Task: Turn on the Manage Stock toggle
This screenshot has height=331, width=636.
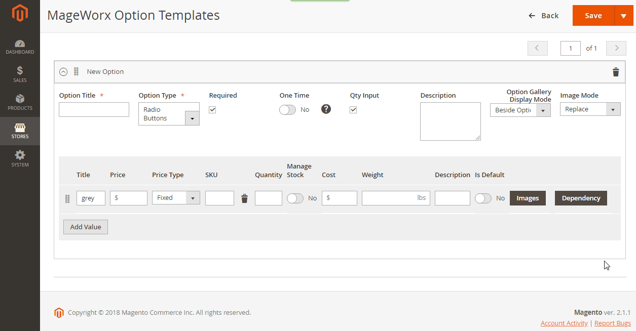Action: pos(295,198)
